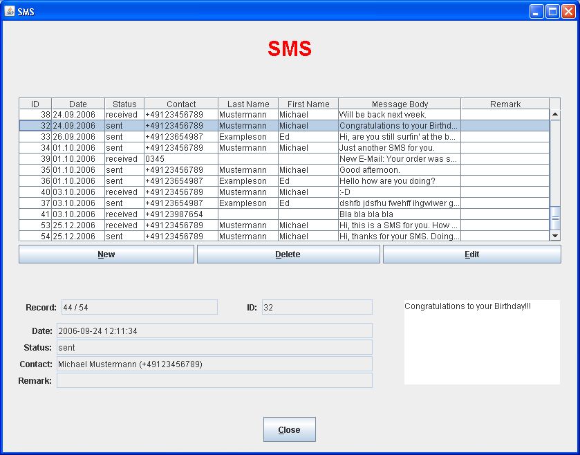Click the message text area with Birthday text
This screenshot has height=455, width=580.
pyautogui.click(x=482, y=342)
